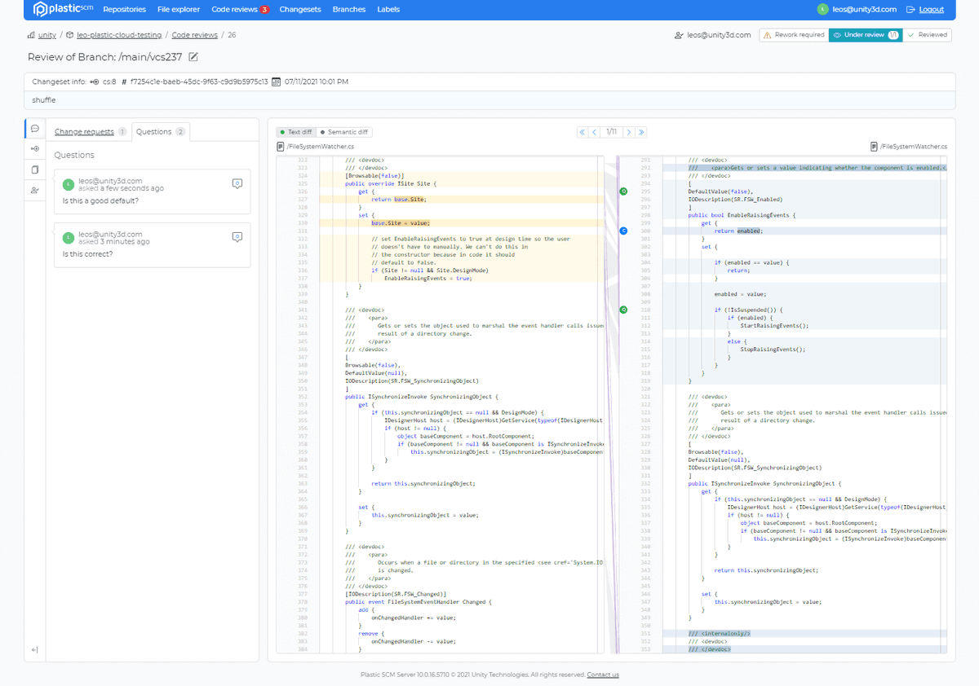The image size is (979, 686).
Task: Edit the review title with pencil icon
Action: point(193,56)
